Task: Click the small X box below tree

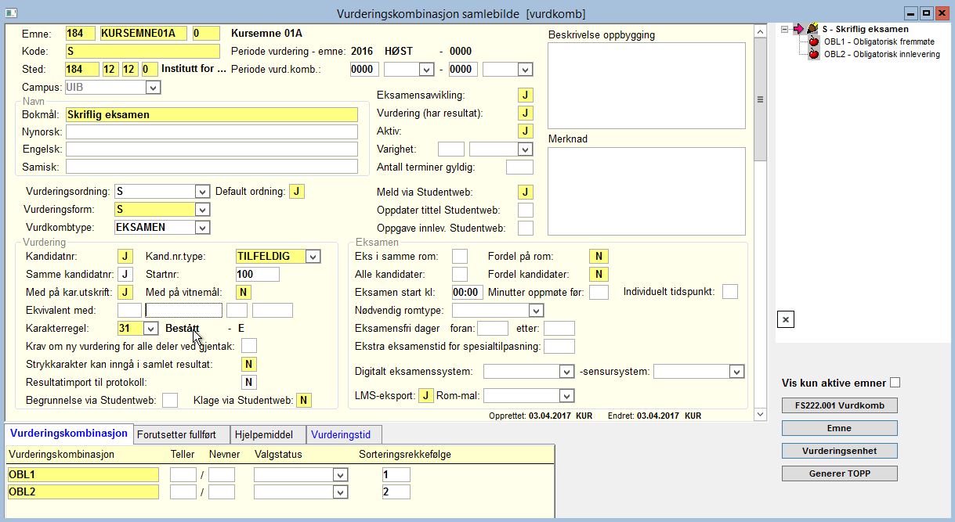Action: click(786, 319)
